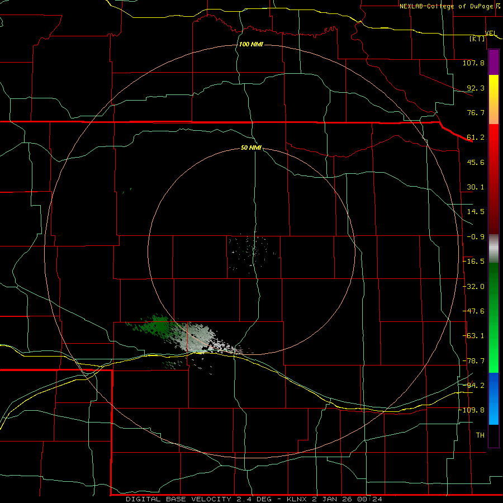Click the -109.8 velocity scale value

pyautogui.click(x=472, y=410)
